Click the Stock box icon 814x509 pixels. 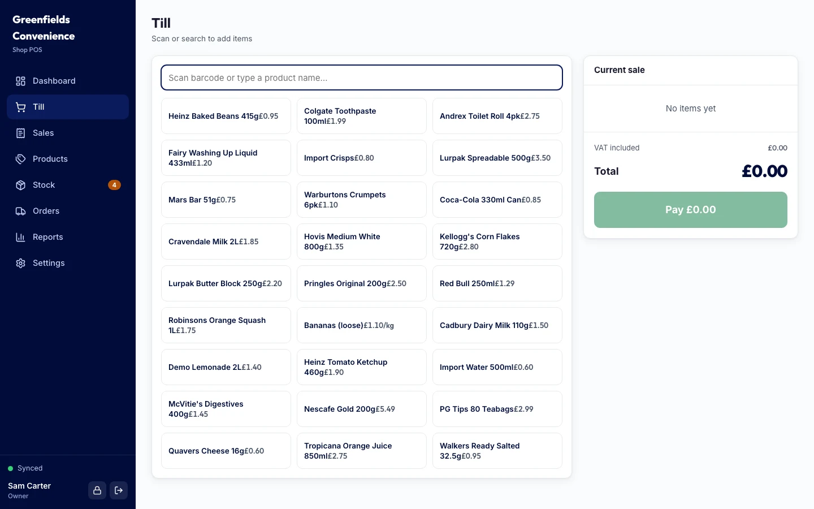(x=20, y=185)
